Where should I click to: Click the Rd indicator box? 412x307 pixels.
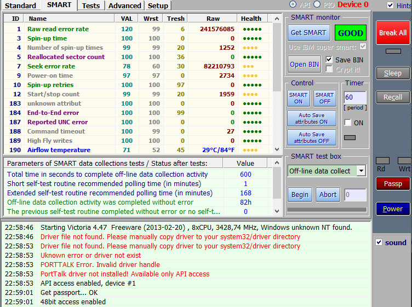(382, 160)
